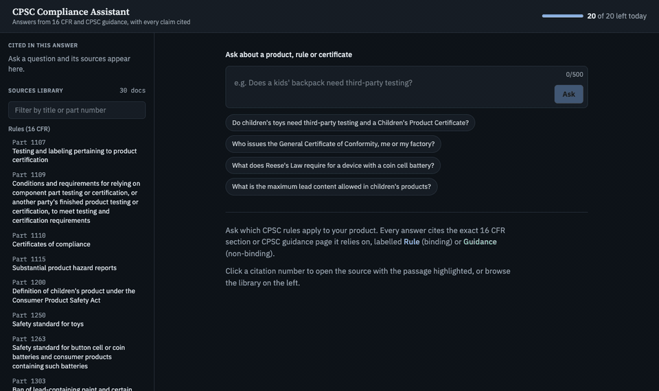Click 'Ask about a product, rule or certificate' label
659x391 pixels.
point(289,55)
